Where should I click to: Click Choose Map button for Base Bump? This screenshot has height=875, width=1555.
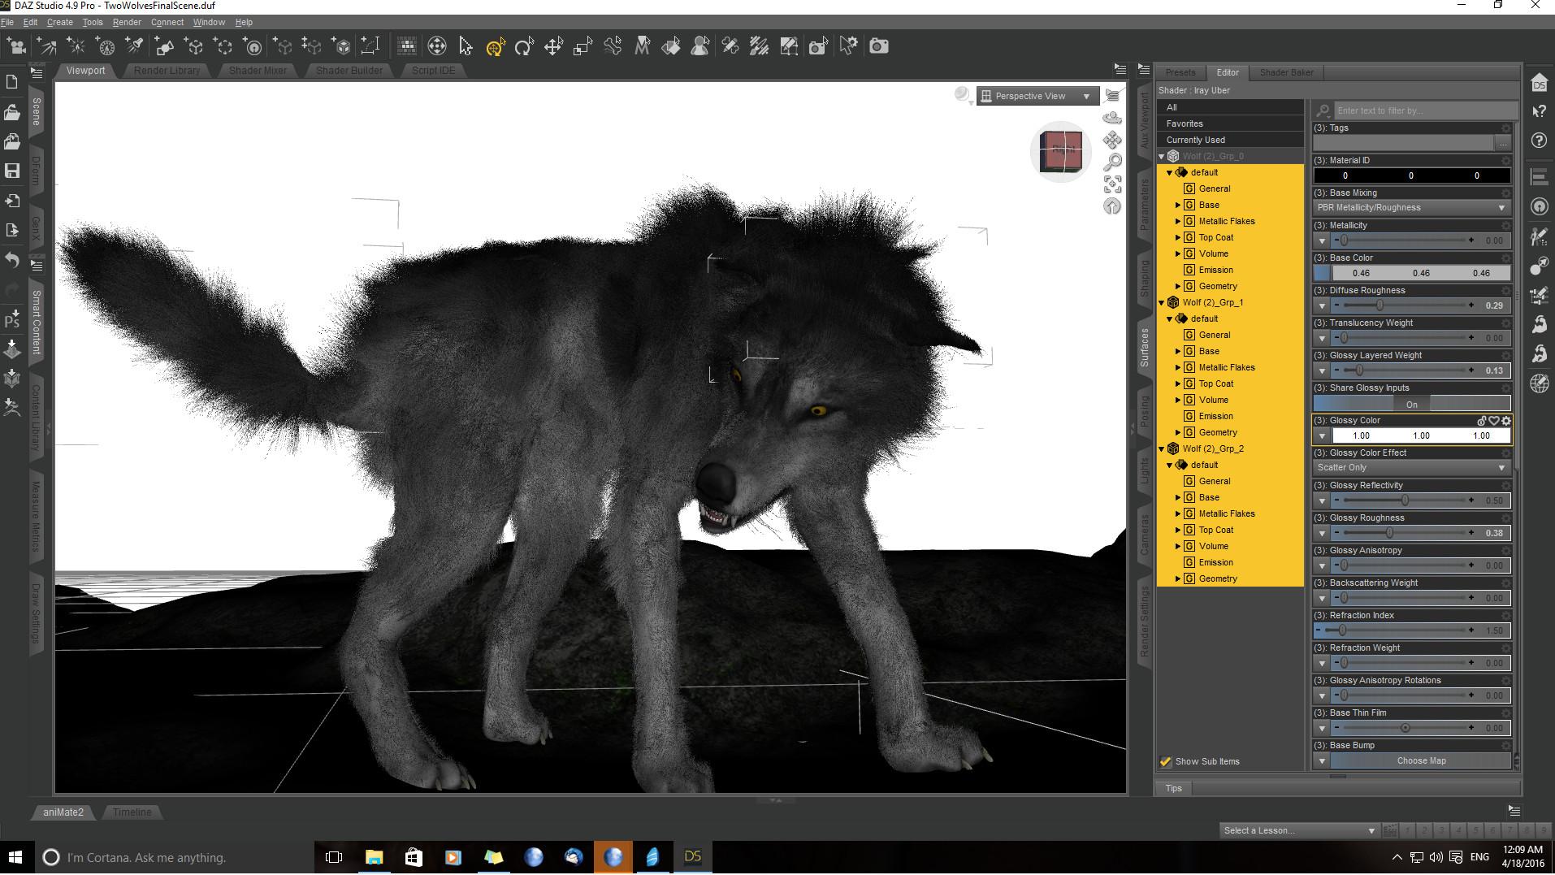pyautogui.click(x=1420, y=761)
